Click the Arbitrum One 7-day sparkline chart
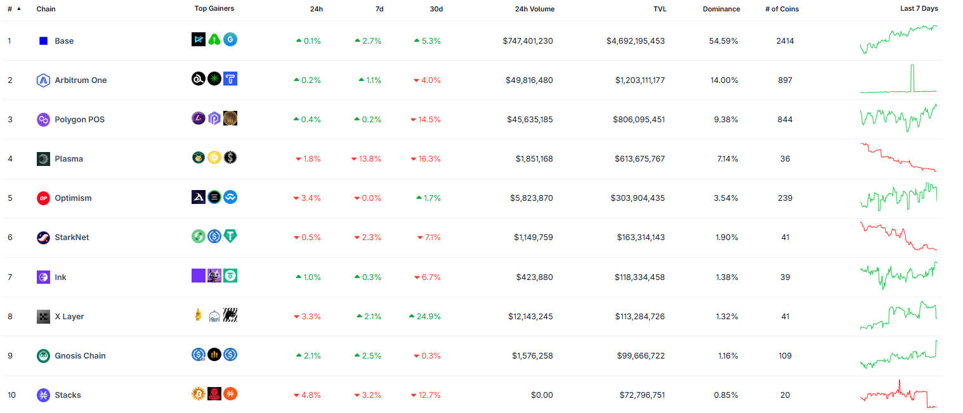The image size is (963, 413). pos(898,79)
